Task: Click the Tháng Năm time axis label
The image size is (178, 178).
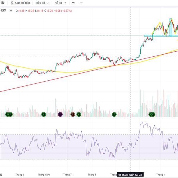Action: pos(44,175)
